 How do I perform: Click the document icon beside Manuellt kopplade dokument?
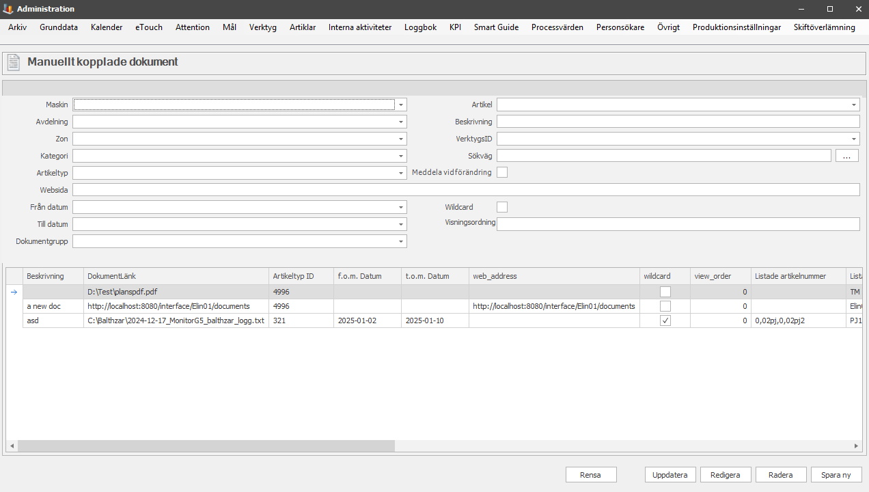pyautogui.click(x=13, y=62)
